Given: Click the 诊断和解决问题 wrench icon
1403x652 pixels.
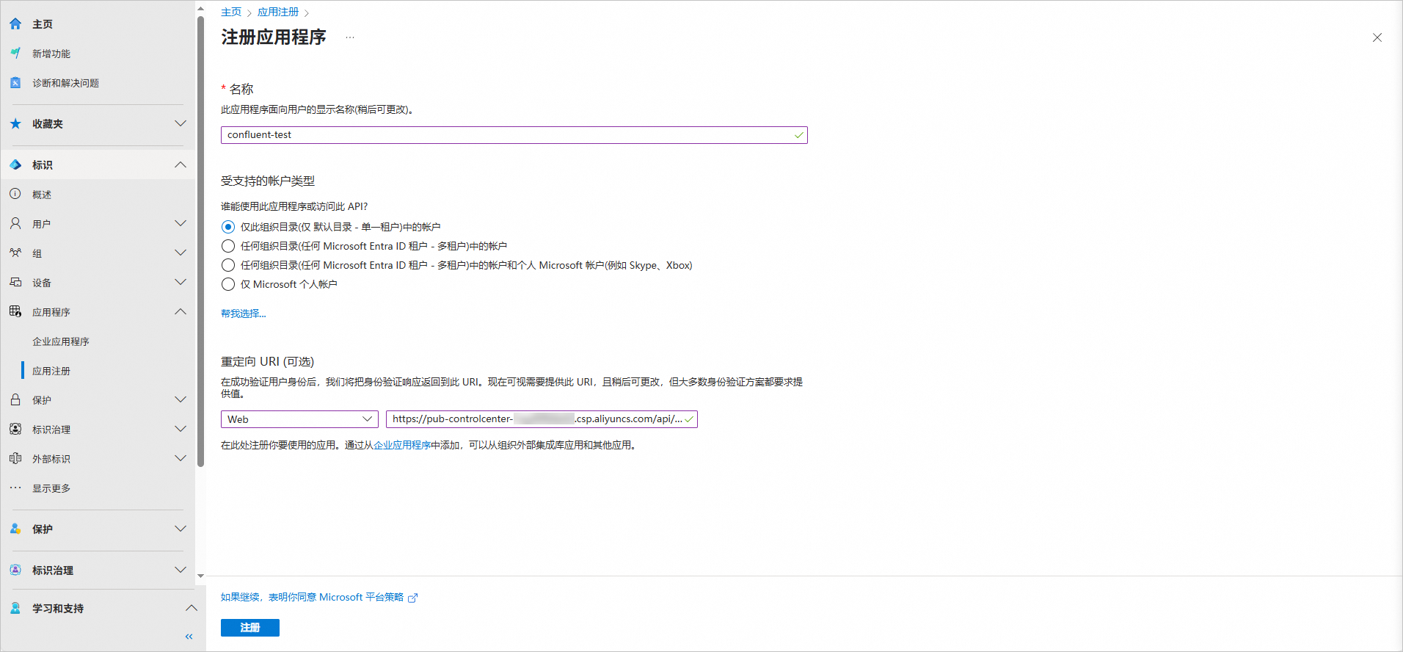Looking at the screenshot, I should [15, 83].
